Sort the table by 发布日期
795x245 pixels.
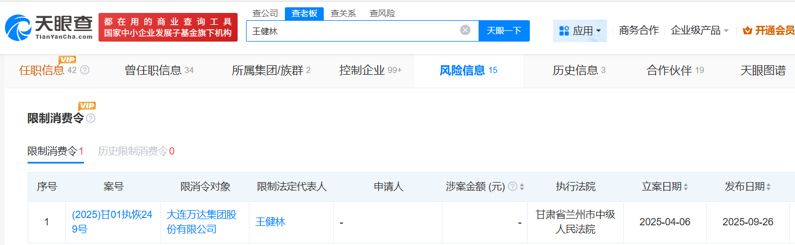click(769, 187)
